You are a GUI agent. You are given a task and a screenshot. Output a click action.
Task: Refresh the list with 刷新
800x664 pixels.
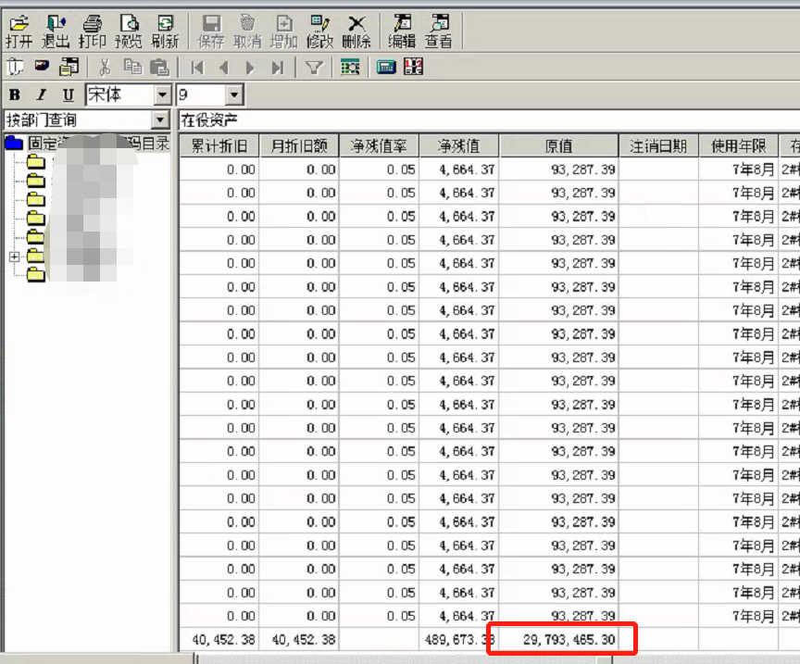coord(166,31)
